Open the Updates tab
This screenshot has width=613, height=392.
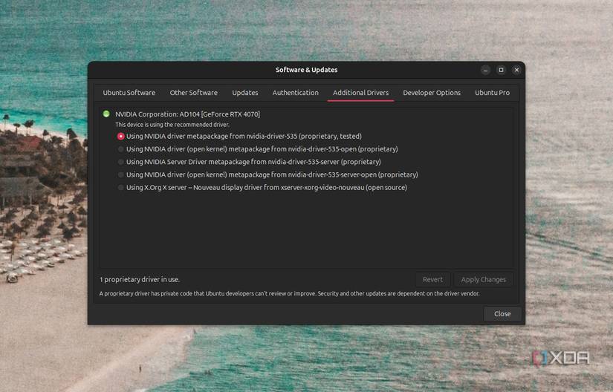[245, 93]
